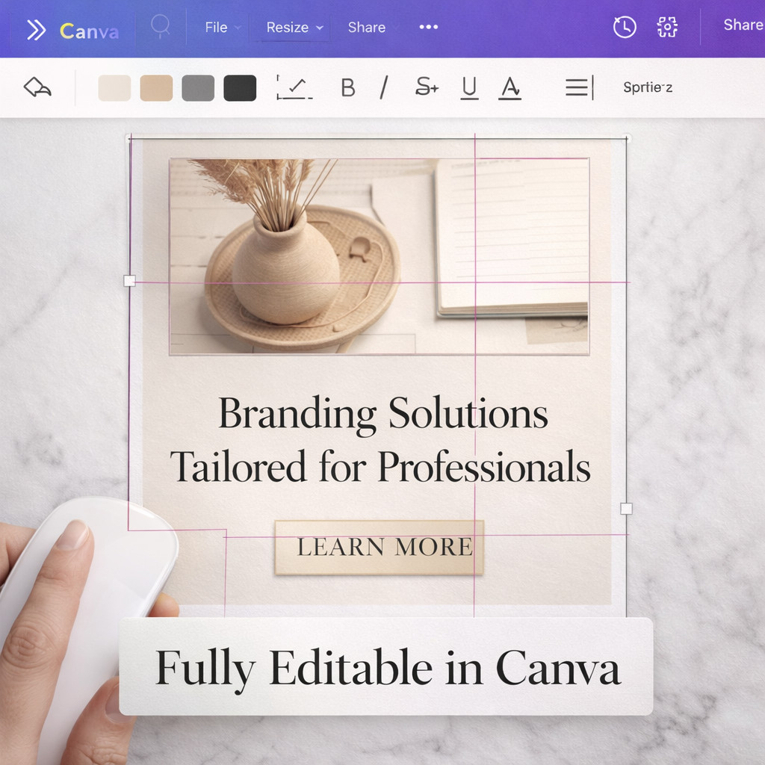Viewport: 765px width, 765px height.
Task: Click the double-chevron expand icon beside Canva
Action: 36,30
